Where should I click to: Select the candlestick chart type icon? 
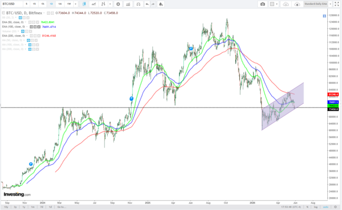(x=84, y=4)
